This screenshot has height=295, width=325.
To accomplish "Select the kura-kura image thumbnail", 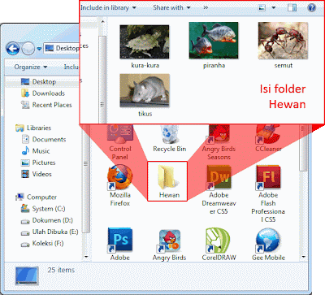I will (145, 42).
